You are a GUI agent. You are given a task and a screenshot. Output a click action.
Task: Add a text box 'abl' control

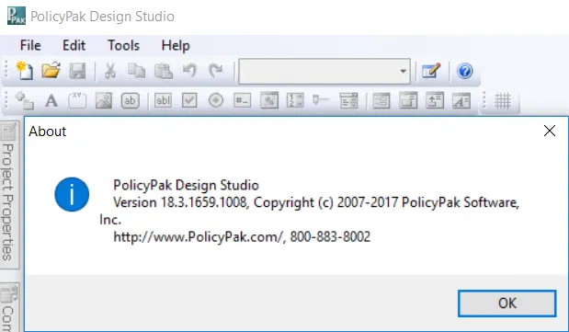163,100
